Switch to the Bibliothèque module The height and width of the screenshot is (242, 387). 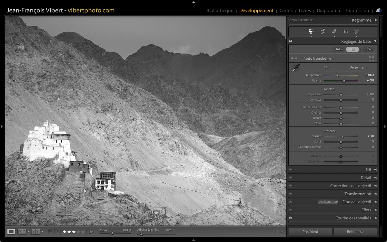pyautogui.click(x=220, y=11)
